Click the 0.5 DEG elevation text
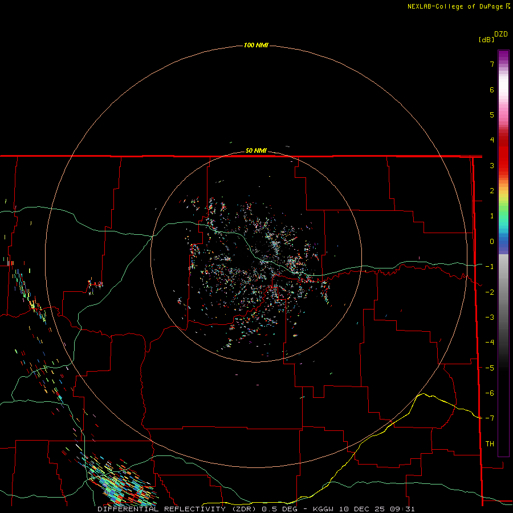Viewport: 513px width, 513px height. (x=279, y=509)
